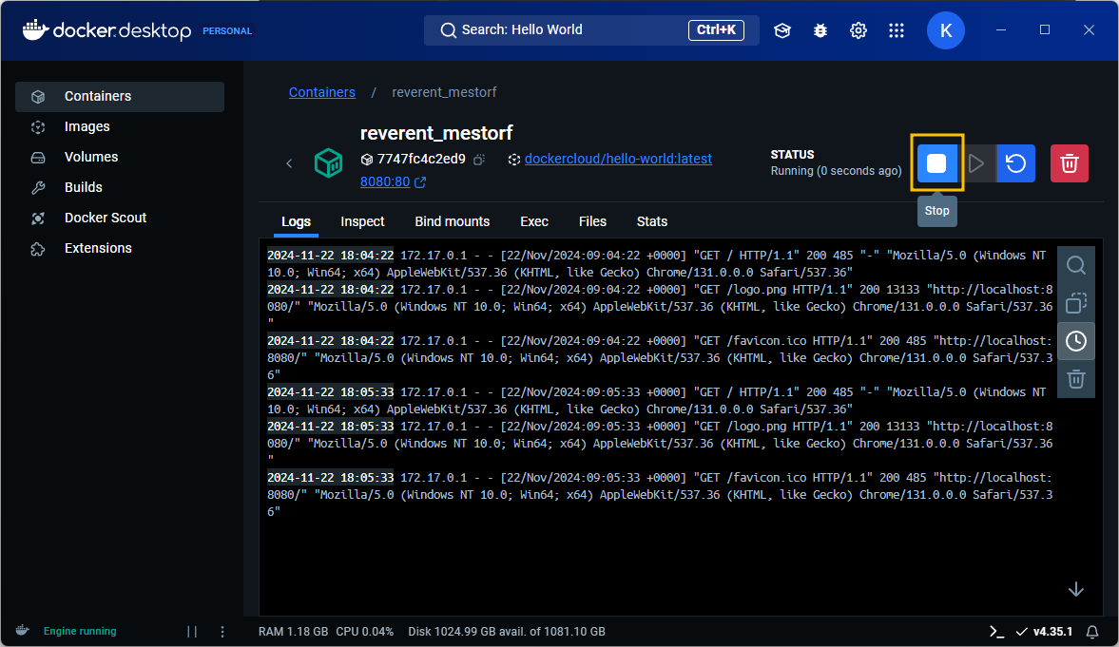
Task: Copy logs to clipboard icon
Action: (x=1076, y=303)
